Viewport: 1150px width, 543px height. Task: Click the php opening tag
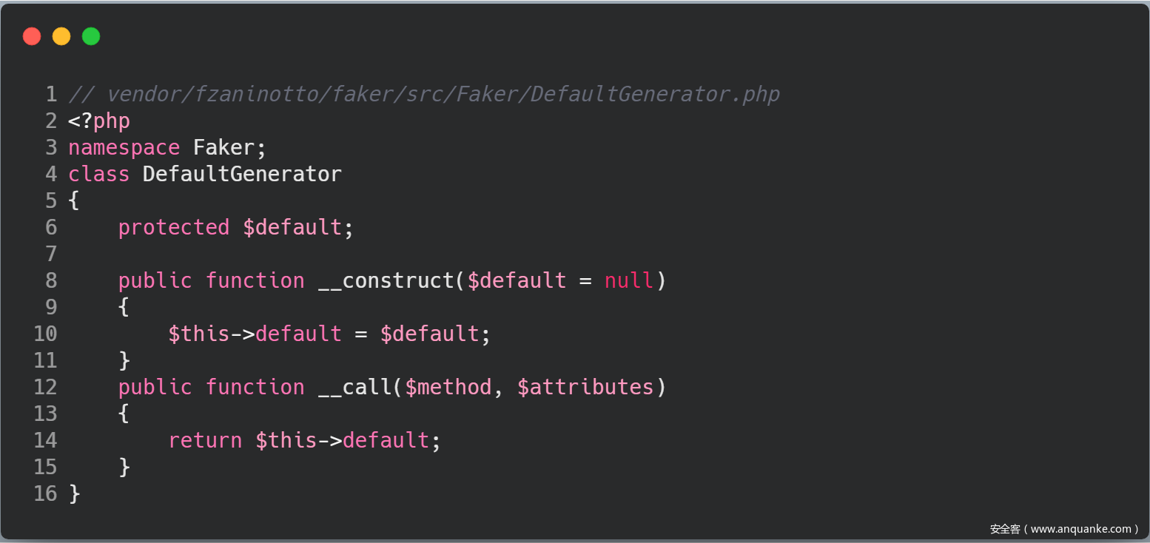tap(99, 121)
